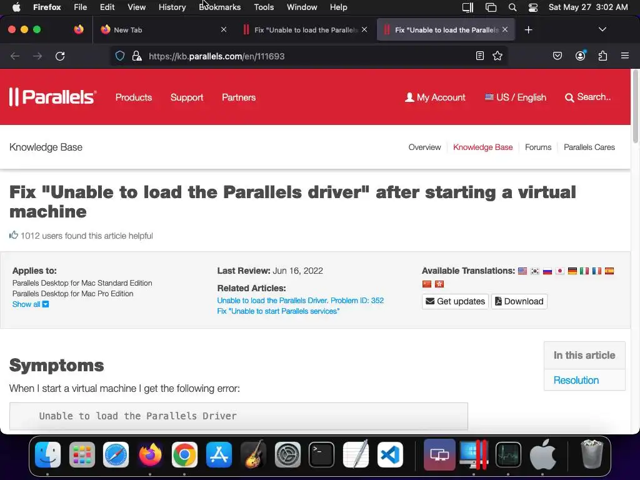Viewport: 640px width, 480px height.
Task: Open Spotlight search in the menu bar
Action: tap(512, 7)
